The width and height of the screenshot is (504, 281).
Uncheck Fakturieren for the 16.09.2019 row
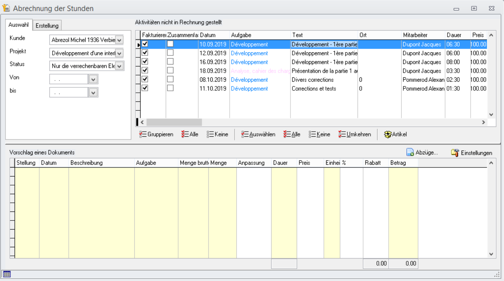click(x=145, y=62)
